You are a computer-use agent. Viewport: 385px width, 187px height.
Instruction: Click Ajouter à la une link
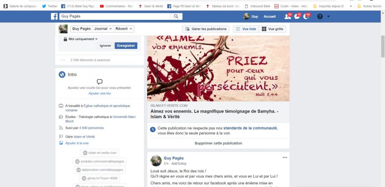77,143
